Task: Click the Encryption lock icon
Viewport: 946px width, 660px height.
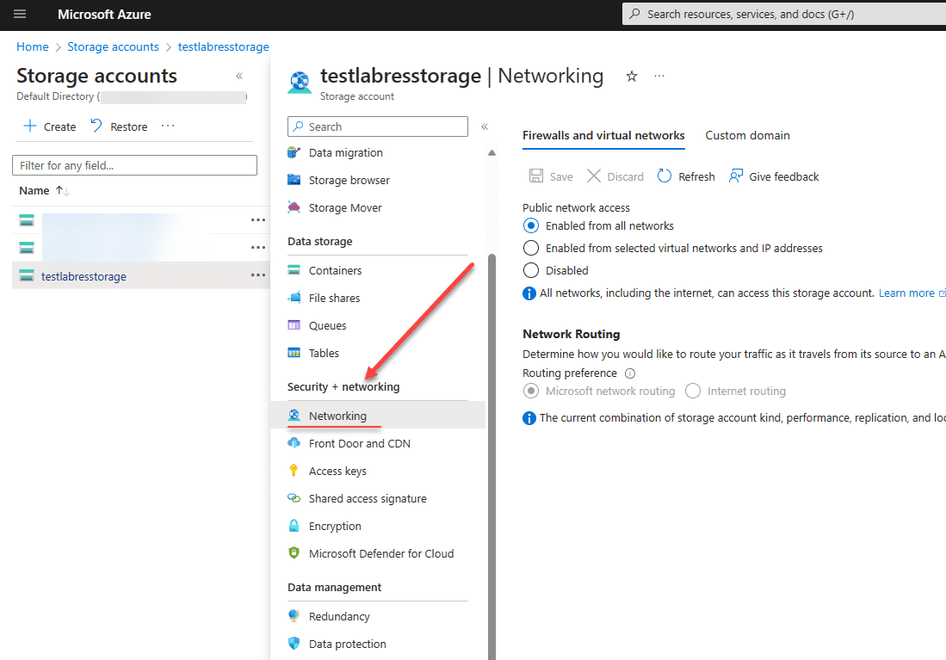Action: [x=294, y=526]
